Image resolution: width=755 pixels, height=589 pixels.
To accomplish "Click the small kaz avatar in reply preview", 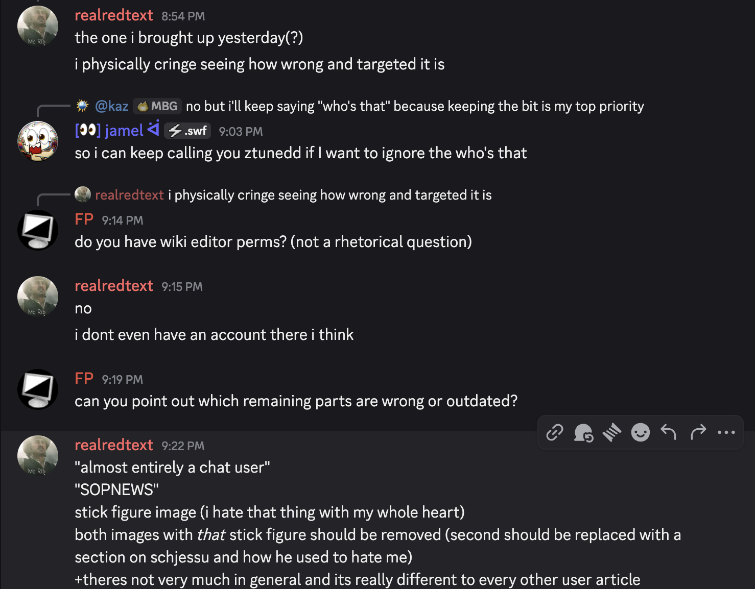I will pyautogui.click(x=82, y=106).
